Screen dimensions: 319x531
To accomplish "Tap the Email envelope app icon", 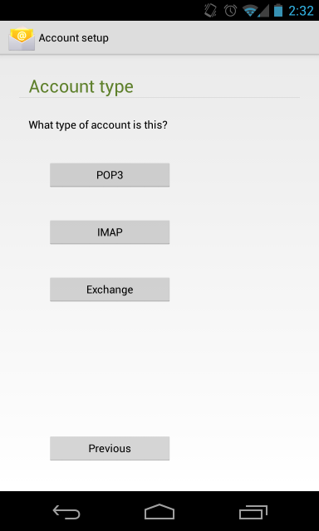I will (22, 39).
